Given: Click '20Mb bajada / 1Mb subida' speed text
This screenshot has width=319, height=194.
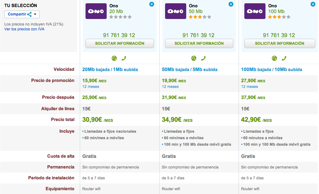Looking at the screenshot, I should [110, 69].
